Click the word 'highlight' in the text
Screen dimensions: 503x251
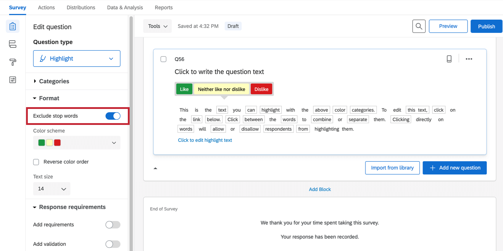pos(270,110)
